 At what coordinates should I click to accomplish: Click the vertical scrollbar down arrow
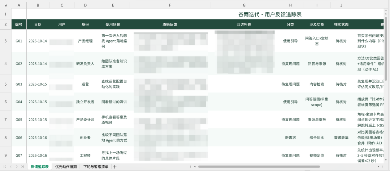pos(386,160)
